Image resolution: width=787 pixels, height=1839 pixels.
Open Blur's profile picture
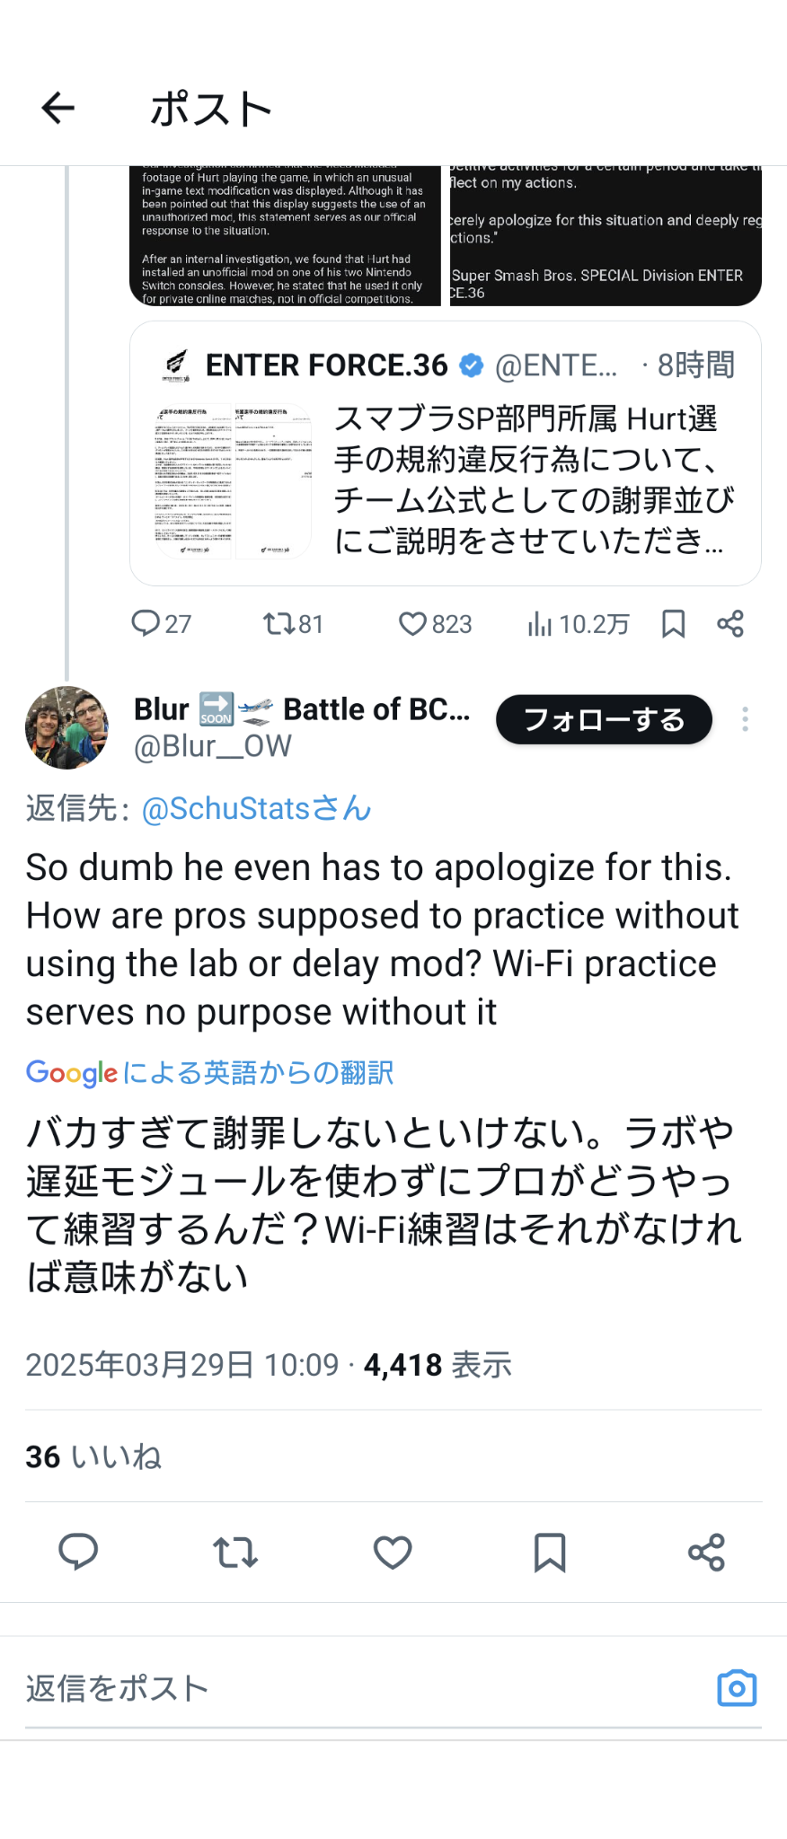66,728
